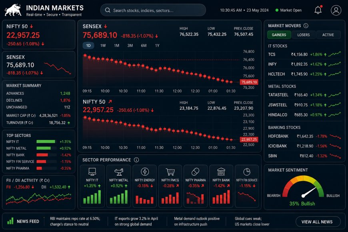The height and width of the screenshot is (232, 348).
Task: Click the NIFTY PHARMA -0.35% in Top Sectors
Action: tap(66, 168)
